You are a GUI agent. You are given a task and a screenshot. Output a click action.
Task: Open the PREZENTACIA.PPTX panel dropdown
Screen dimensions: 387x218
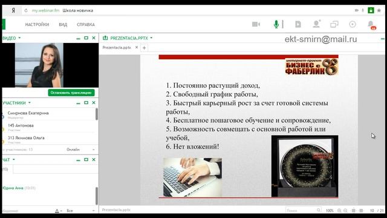point(151,38)
